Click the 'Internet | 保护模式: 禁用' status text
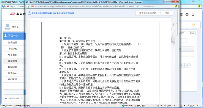 tap(135, 106)
